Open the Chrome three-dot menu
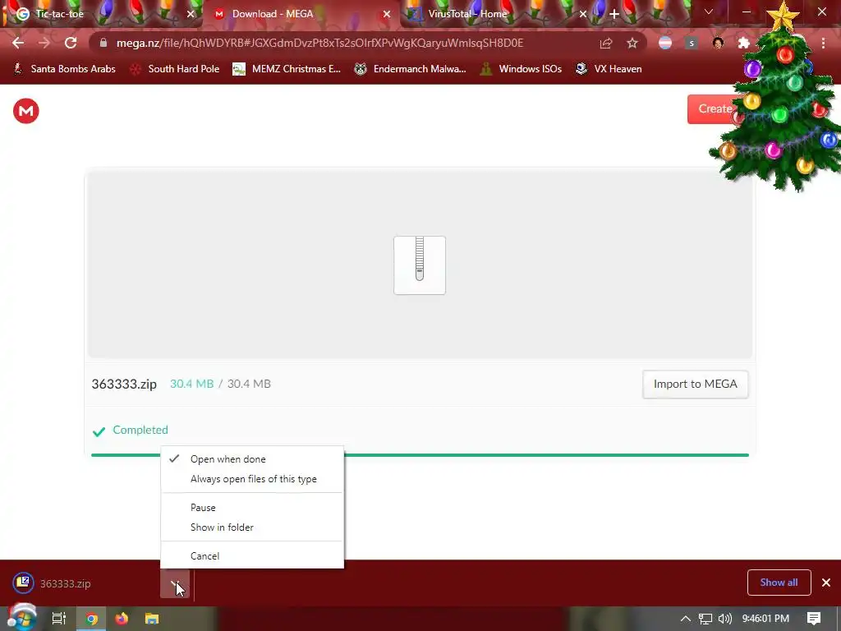The height and width of the screenshot is (631, 841). click(823, 43)
